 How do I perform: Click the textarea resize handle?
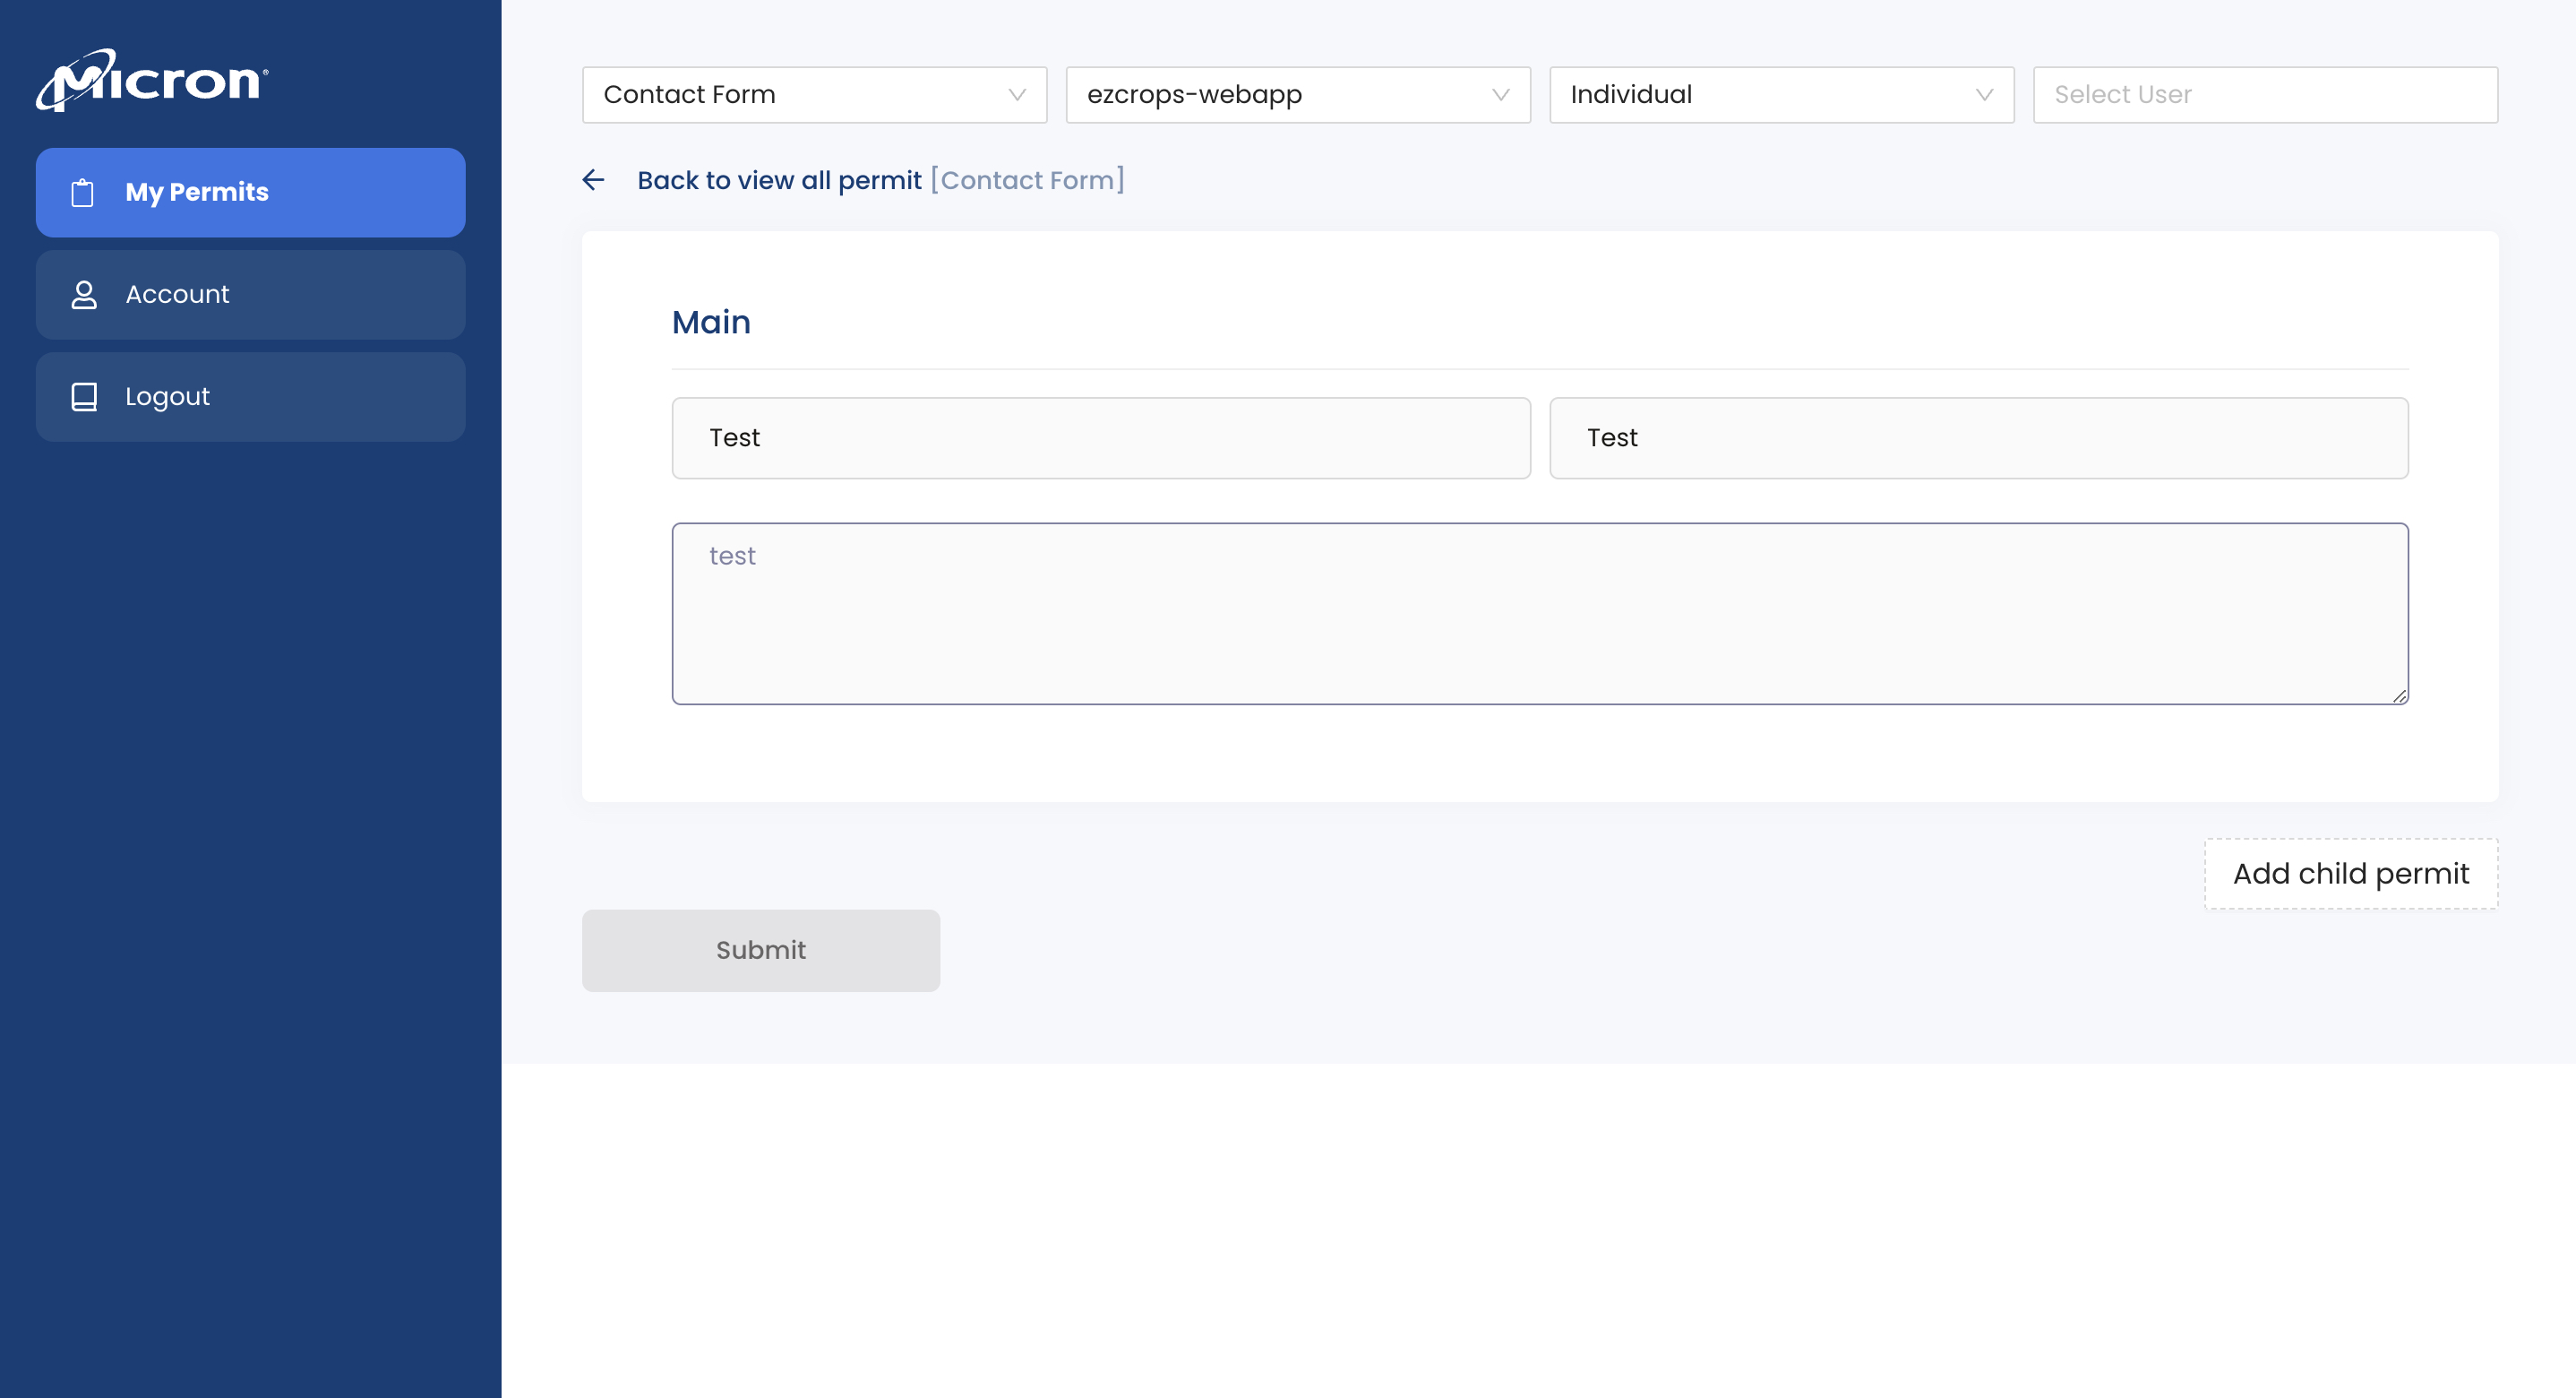coord(2399,695)
